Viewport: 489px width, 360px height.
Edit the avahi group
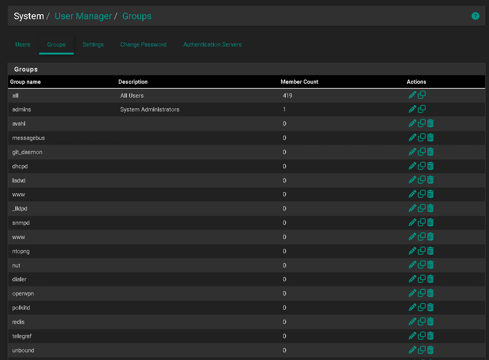point(412,123)
